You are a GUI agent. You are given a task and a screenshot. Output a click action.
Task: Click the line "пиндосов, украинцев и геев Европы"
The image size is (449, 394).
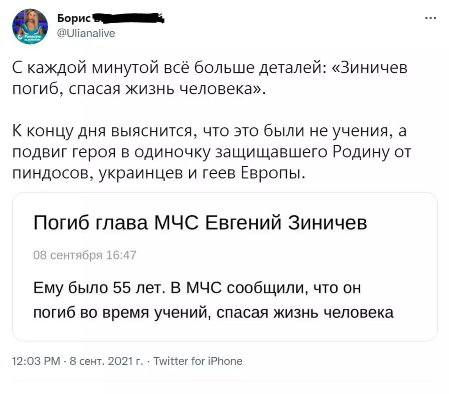click(x=159, y=173)
